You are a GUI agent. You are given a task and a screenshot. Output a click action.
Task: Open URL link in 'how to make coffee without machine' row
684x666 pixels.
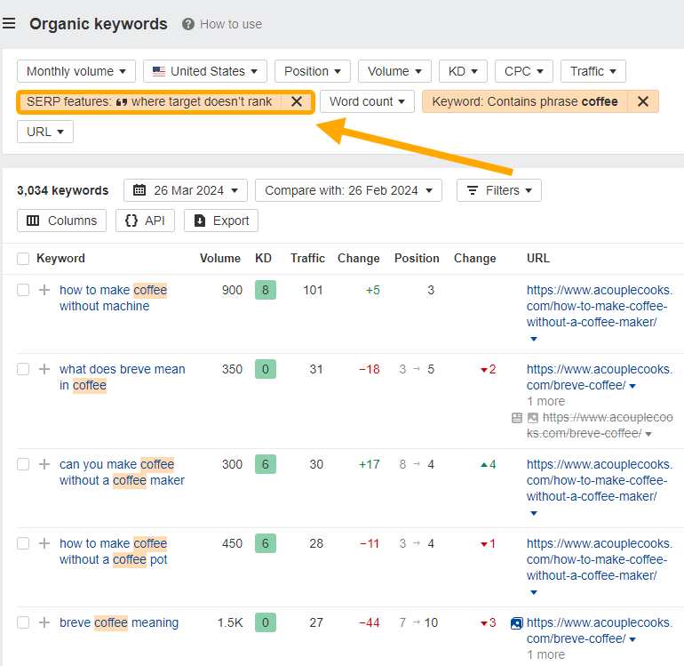tap(599, 306)
